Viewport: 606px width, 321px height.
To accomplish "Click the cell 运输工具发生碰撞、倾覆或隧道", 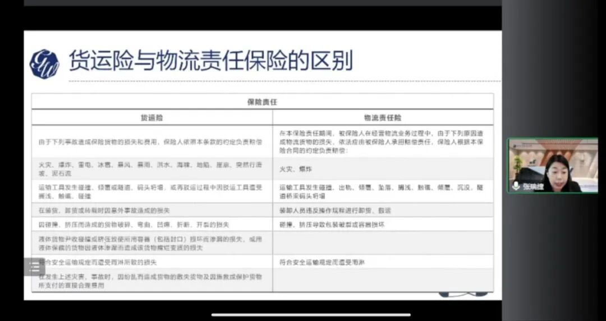I will click(x=152, y=192).
